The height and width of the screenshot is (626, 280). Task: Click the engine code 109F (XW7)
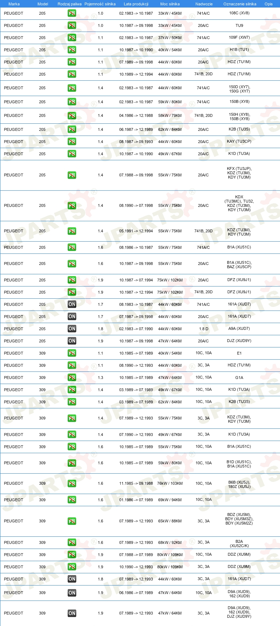point(239,37)
